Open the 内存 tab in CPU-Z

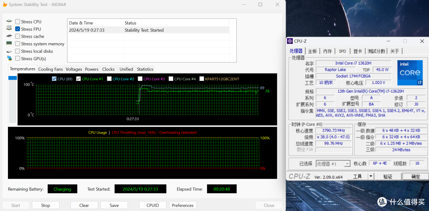[327, 51]
